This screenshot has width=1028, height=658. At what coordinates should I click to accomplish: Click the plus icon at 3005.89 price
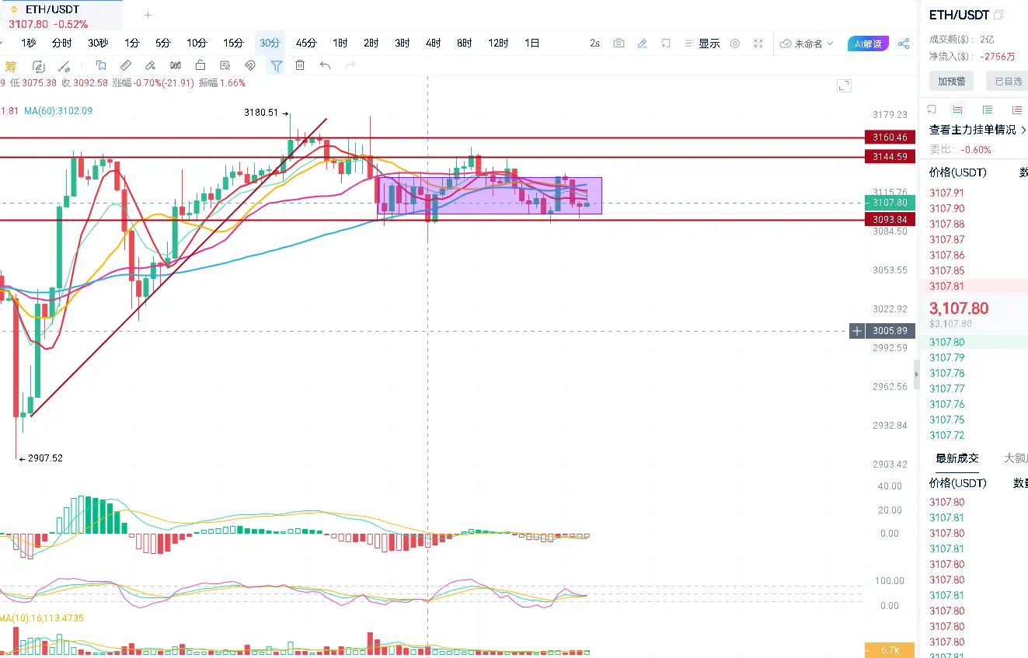click(x=857, y=331)
